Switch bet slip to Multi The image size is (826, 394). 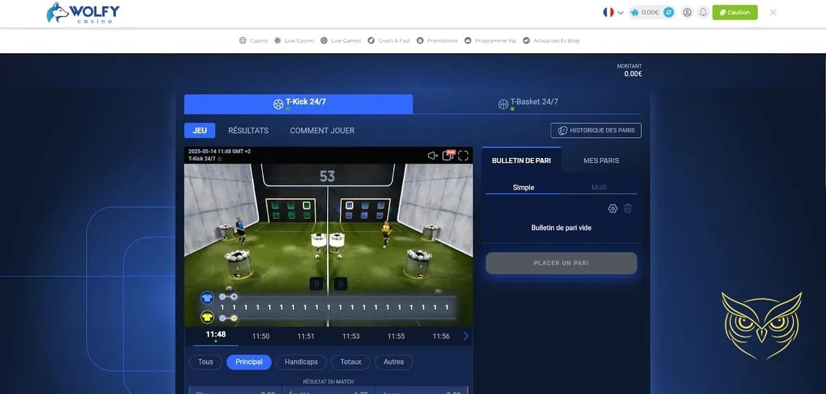click(599, 188)
